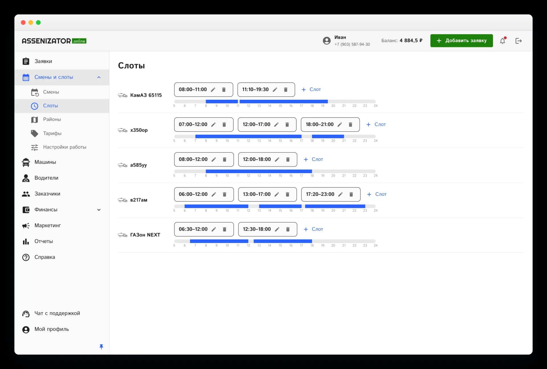Click the 17:20–23:00 blue timeline segment
The width and height of the screenshot is (547, 369).
click(335, 206)
